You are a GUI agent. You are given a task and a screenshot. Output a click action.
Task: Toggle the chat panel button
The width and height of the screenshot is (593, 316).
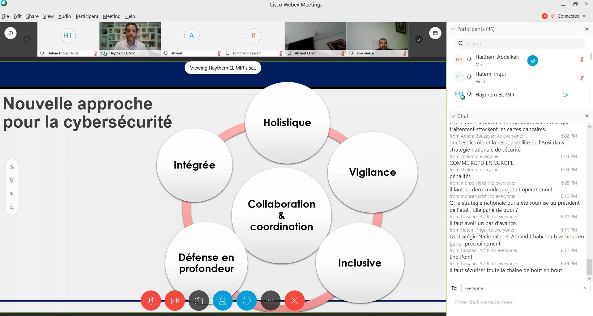[247, 300]
